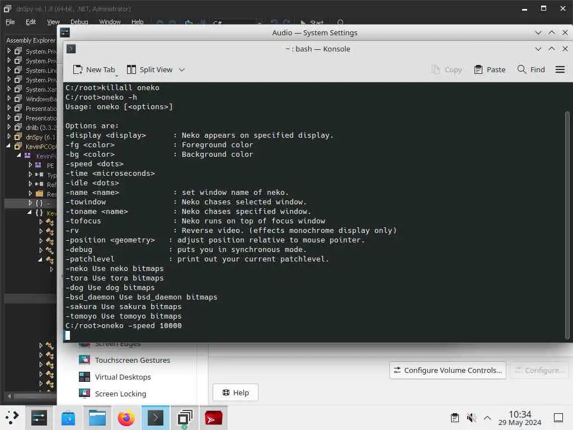Click the Find button in Konsole

click(x=531, y=70)
